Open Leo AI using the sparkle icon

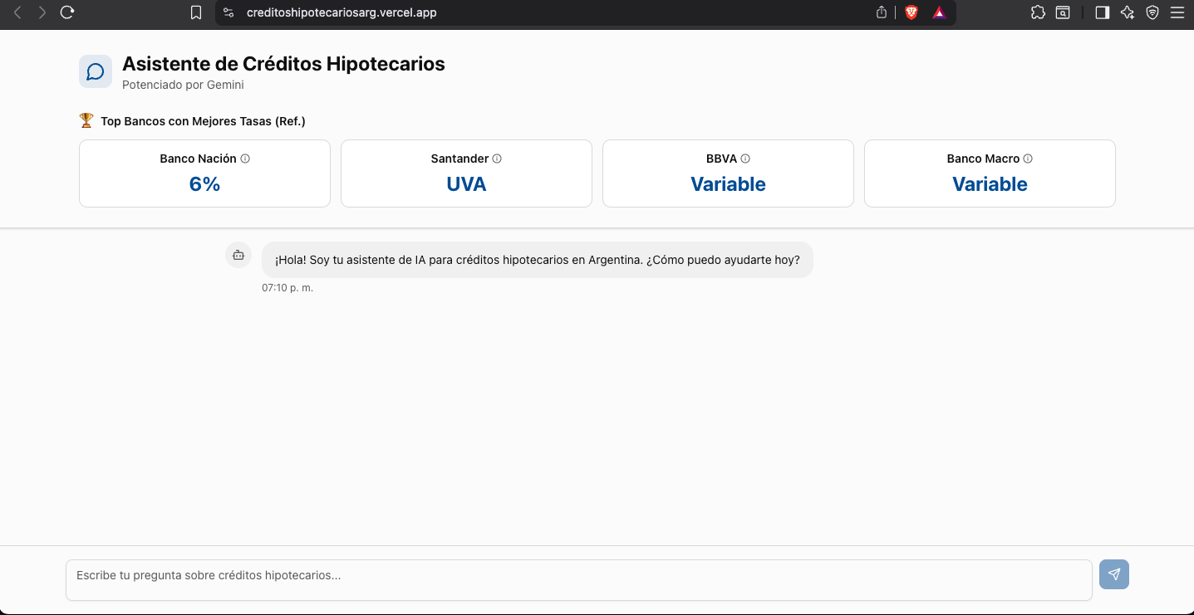[1127, 12]
